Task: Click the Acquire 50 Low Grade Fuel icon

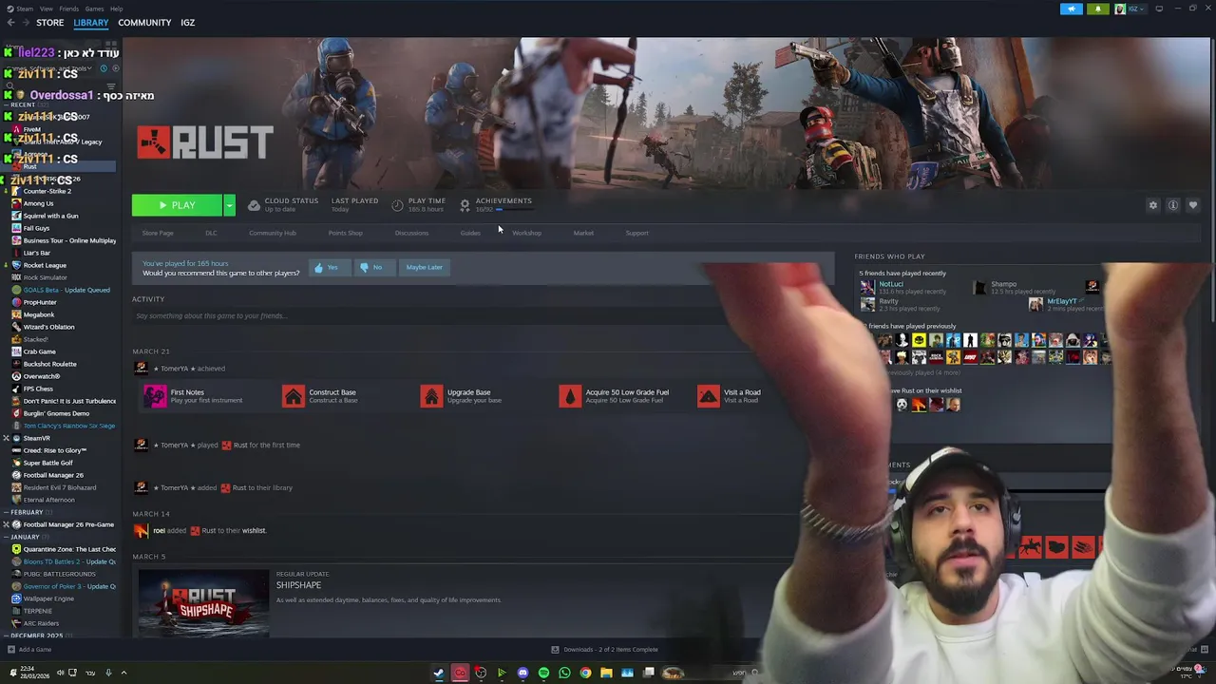Action: coord(570,395)
